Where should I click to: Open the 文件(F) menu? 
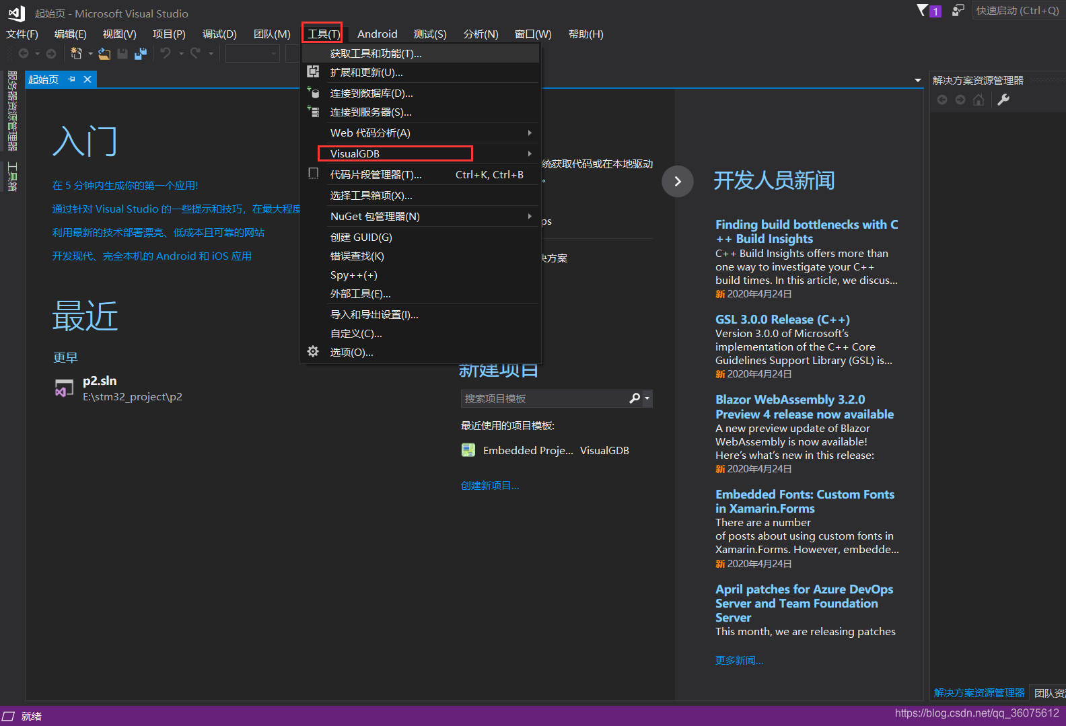tap(22, 34)
